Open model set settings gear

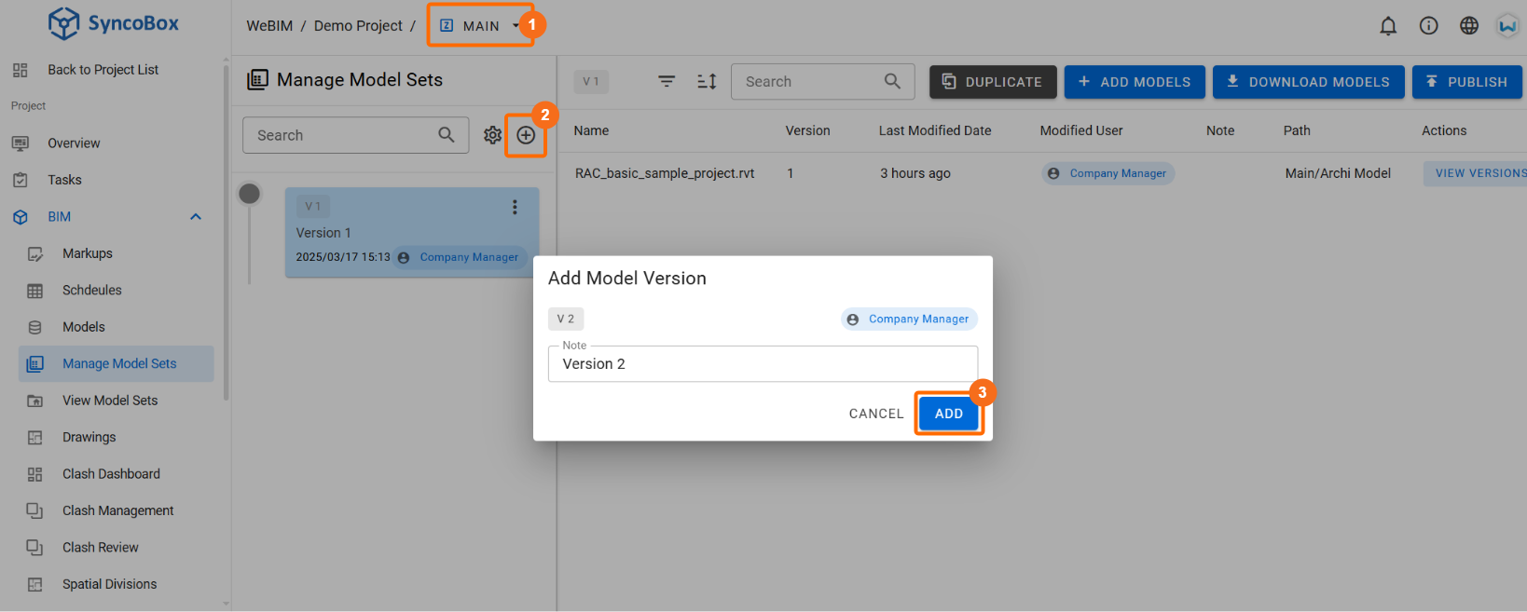pyautogui.click(x=492, y=136)
